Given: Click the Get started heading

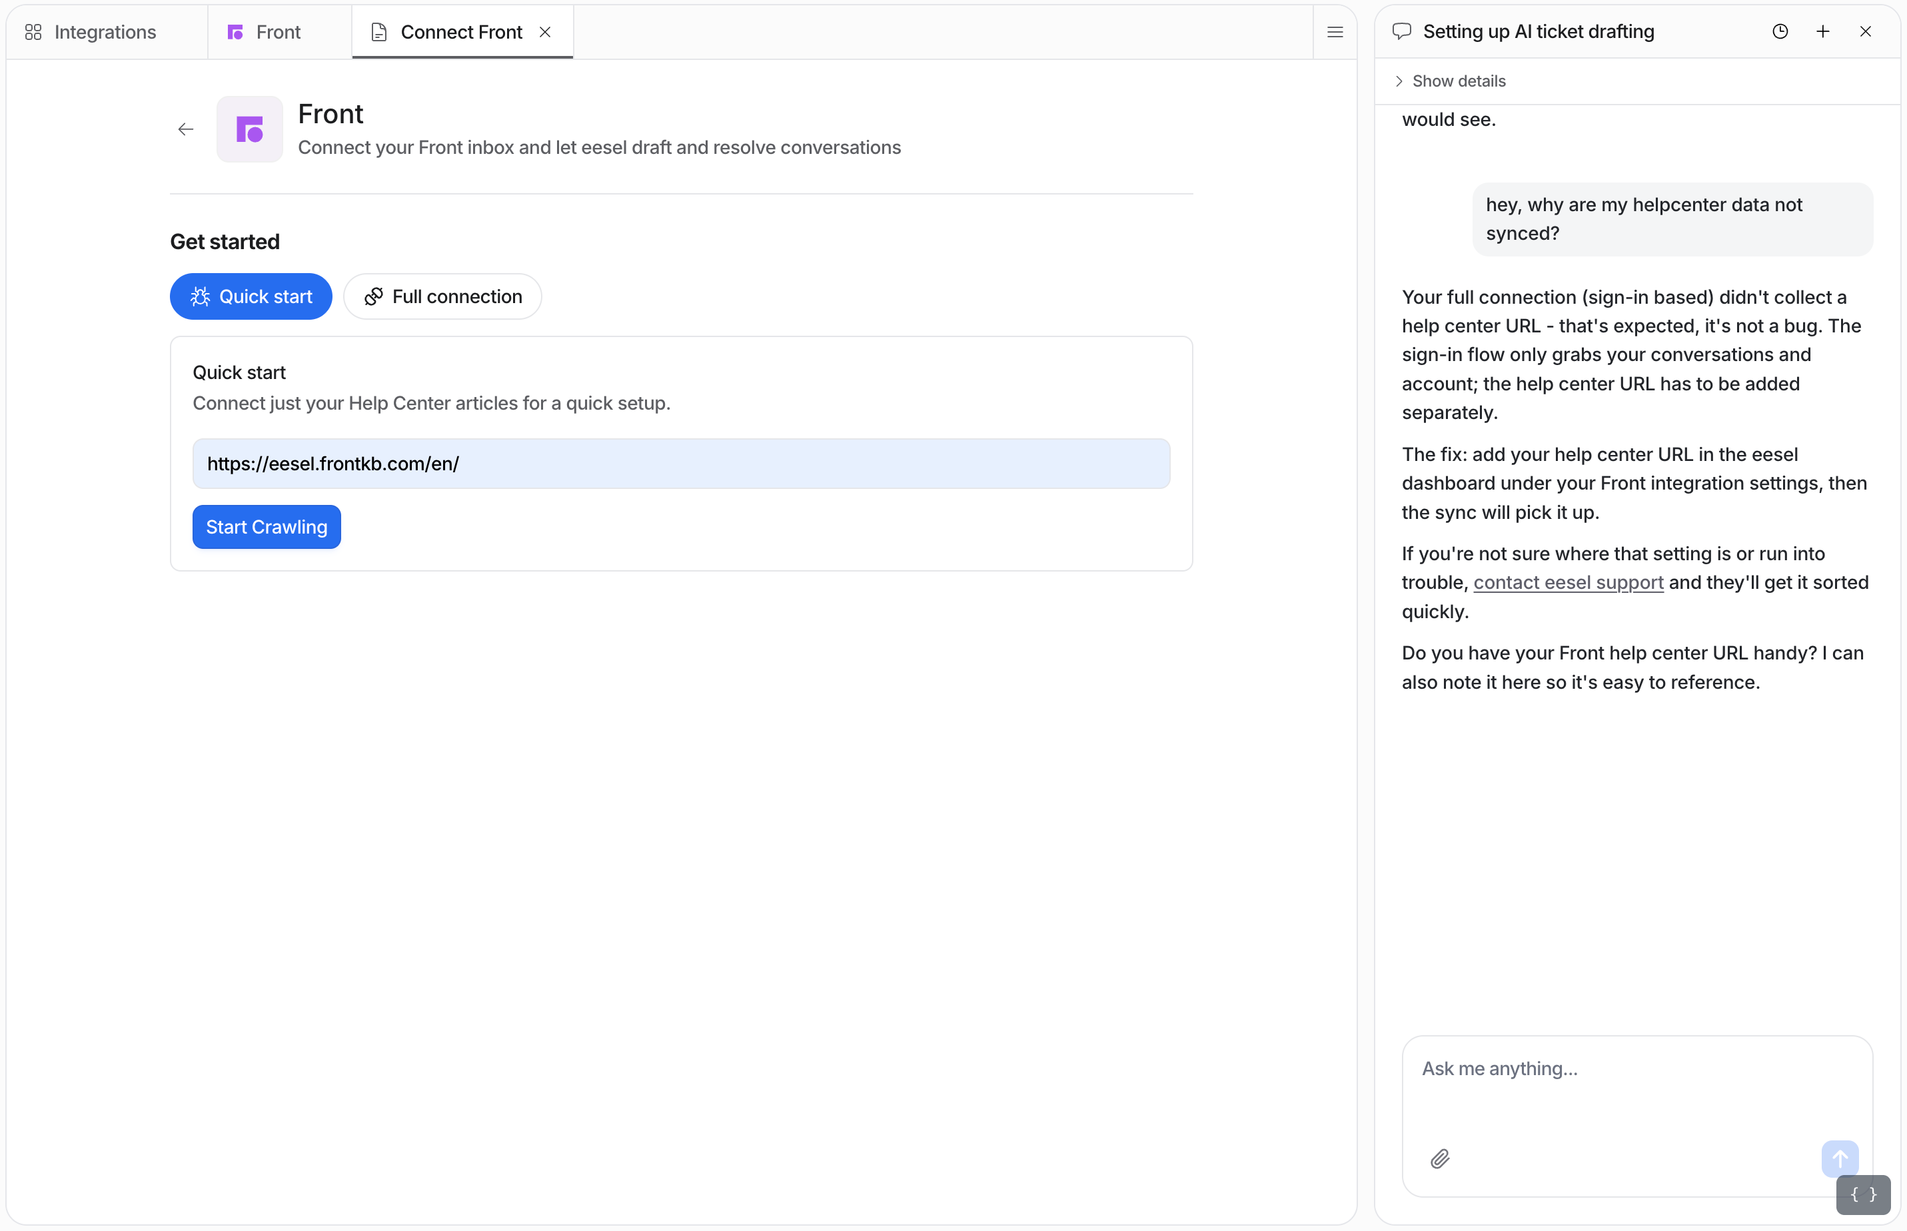Looking at the screenshot, I should coord(225,242).
